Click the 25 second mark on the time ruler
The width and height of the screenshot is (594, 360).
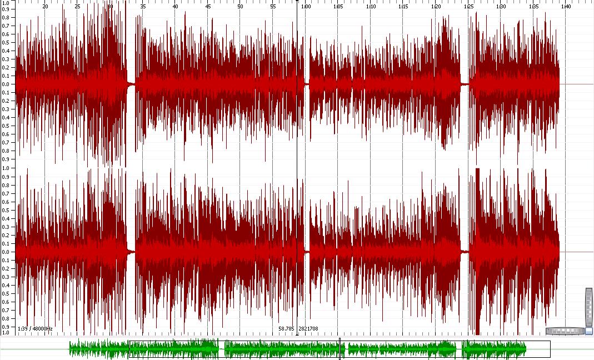[x=77, y=7]
